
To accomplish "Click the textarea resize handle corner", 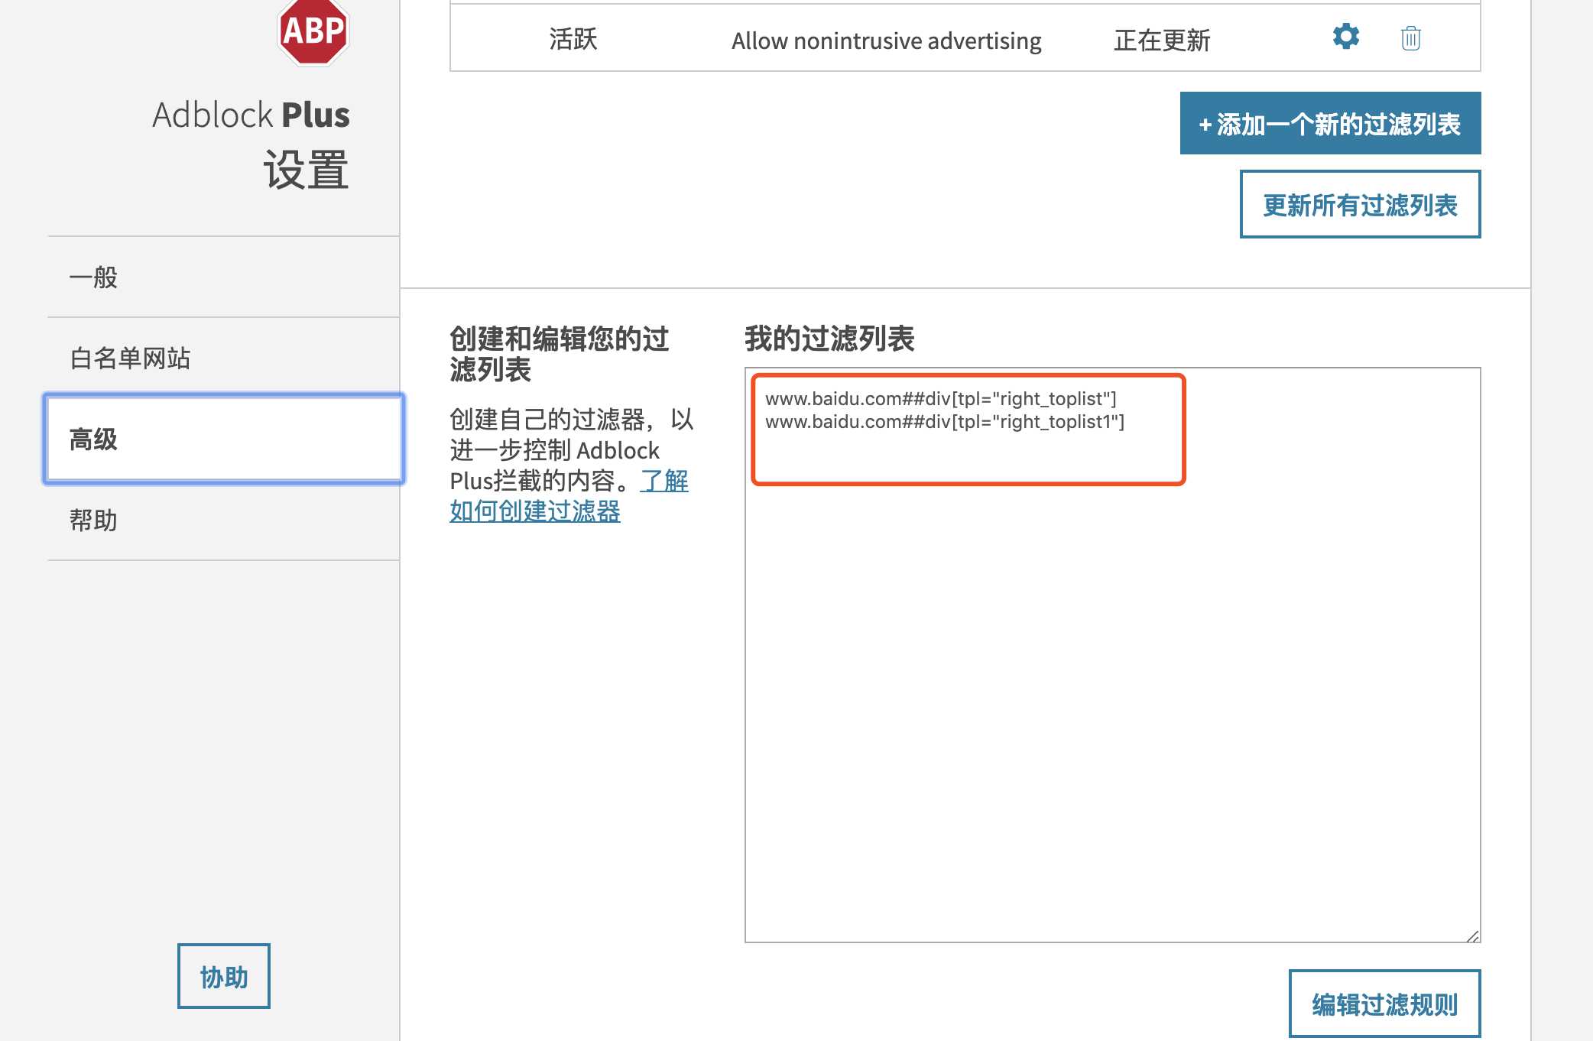I will click(1472, 935).
